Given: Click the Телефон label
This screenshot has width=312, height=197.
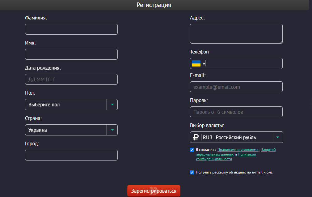Looking at the screenshot, I should point(199,52).
